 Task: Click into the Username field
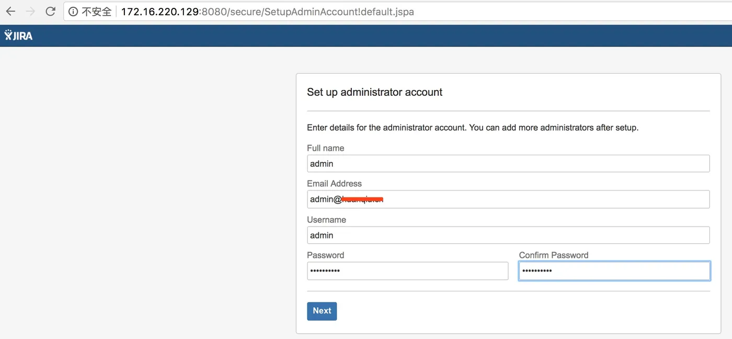[x=508, y=235]
